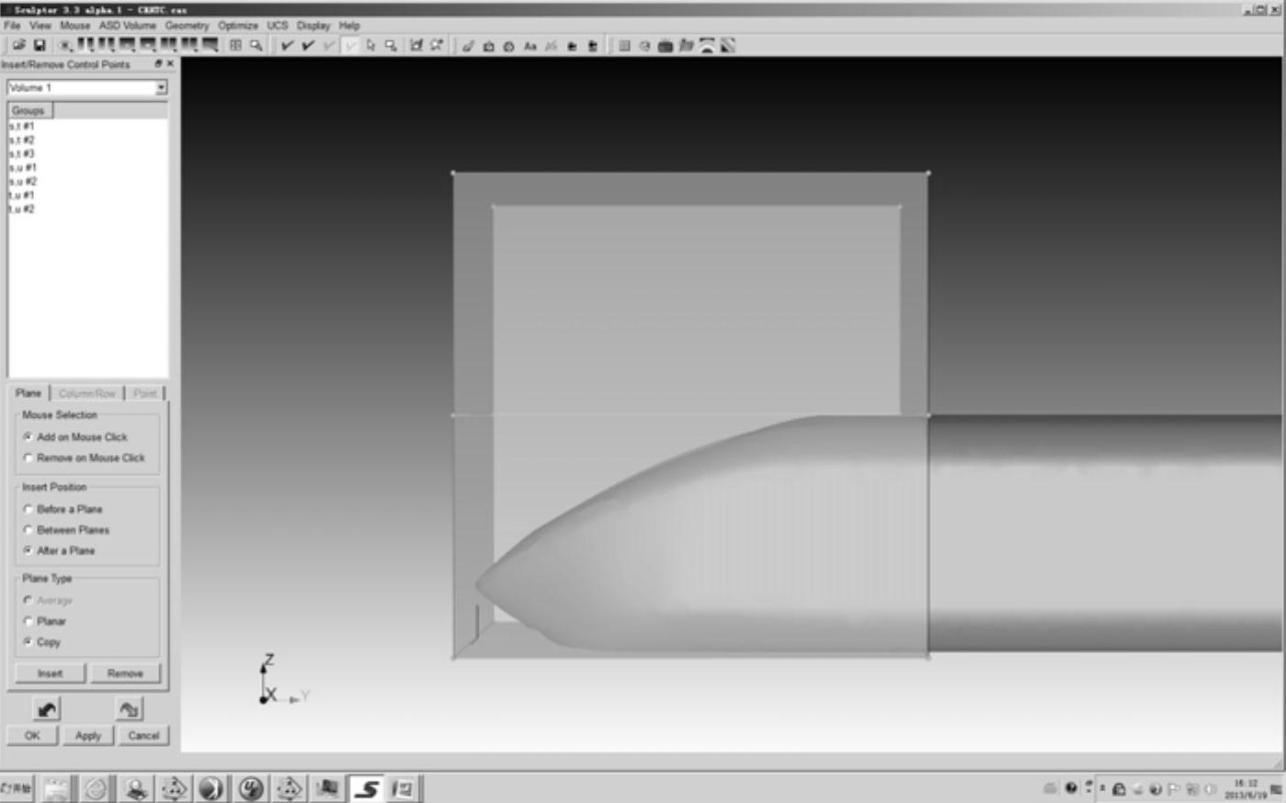The width and height of the screenshot is (1286, 803).
Task: Click the open file icon in toolbar
Action: [x=18, y=45]
